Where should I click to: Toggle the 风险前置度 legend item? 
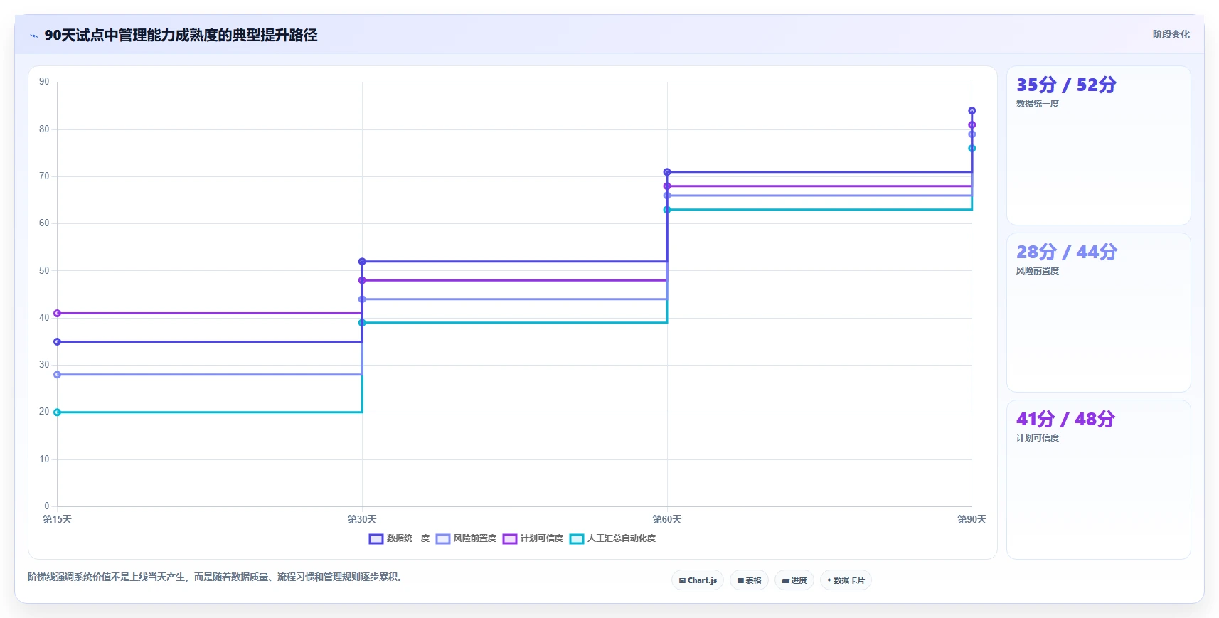pos(466,538)
